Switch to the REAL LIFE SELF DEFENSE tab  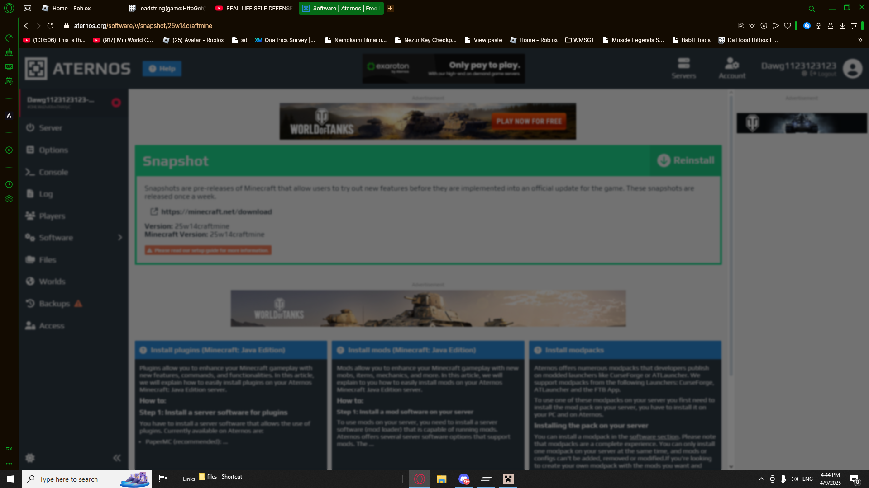click(x=254, y=9)
